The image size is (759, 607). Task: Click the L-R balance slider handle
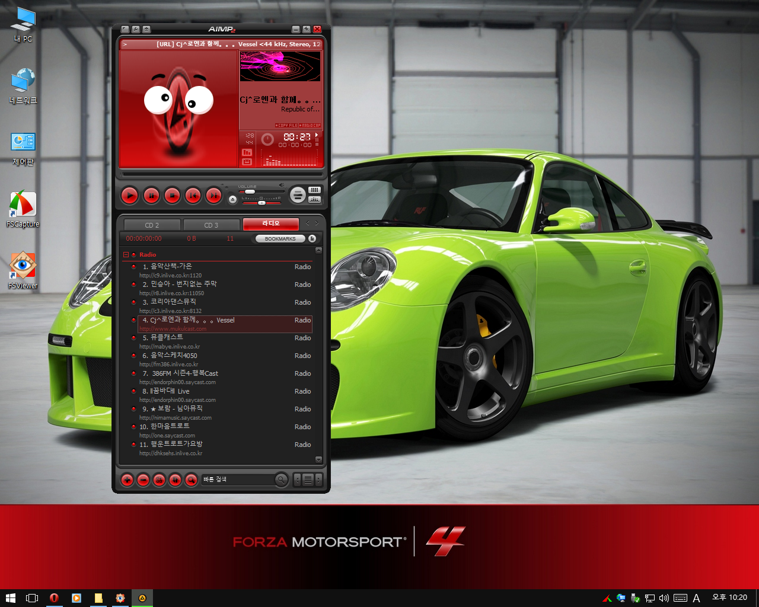point(261,203)
